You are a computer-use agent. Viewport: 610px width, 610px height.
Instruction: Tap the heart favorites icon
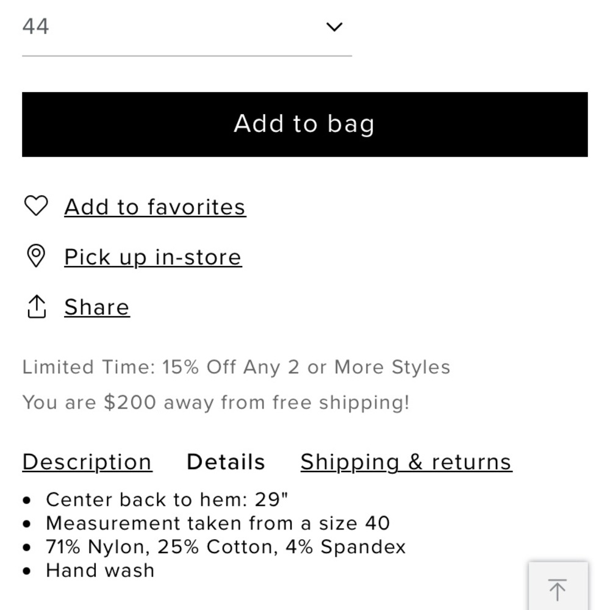coord(36,206)
